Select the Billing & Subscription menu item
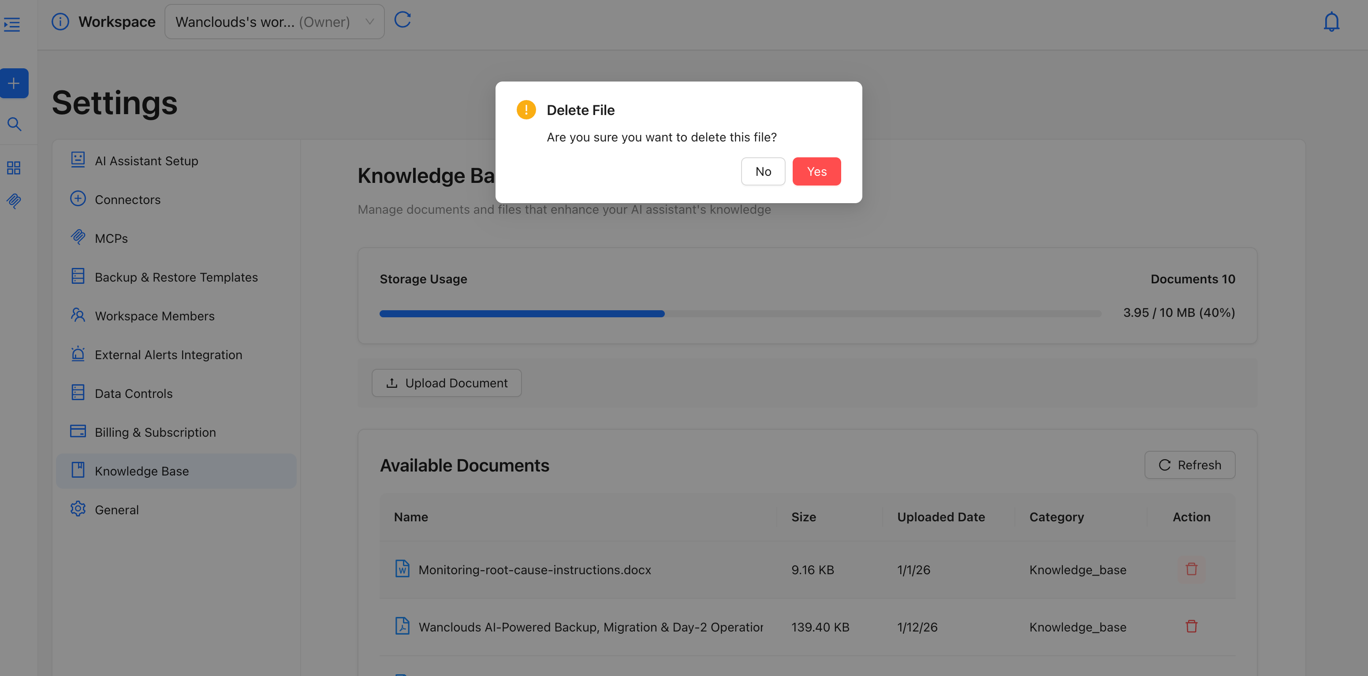Screen dimensions: 1368x676 click(155, 432)
